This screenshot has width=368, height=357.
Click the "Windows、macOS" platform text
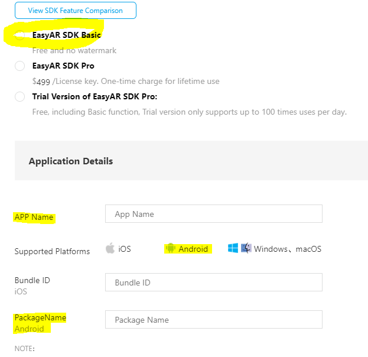(288, 249)
